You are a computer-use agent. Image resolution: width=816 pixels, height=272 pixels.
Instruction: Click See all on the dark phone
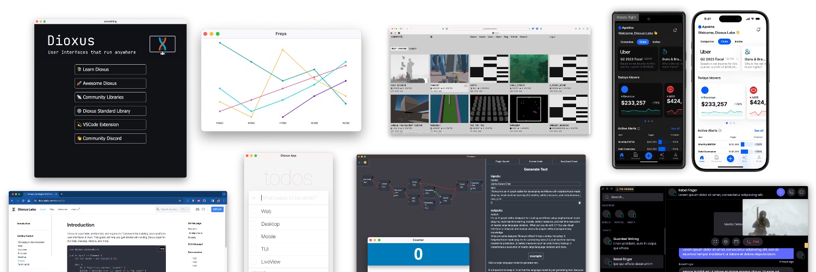click(675, 128)
